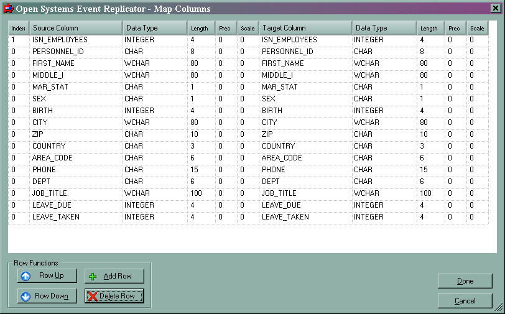This screenshot has height=314, width=505.
Task: Select source column BIRTH
Action: click(76, 111)
